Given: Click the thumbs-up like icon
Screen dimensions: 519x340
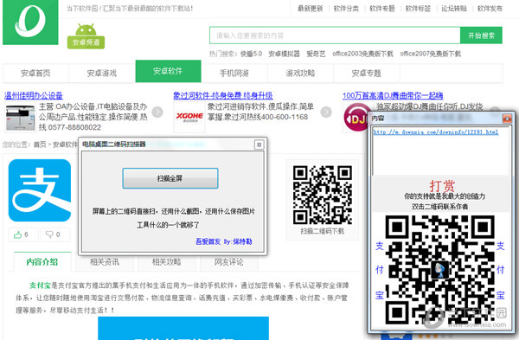Looking at the screenshot, I should pyautogui.click(x=18, y=234).
